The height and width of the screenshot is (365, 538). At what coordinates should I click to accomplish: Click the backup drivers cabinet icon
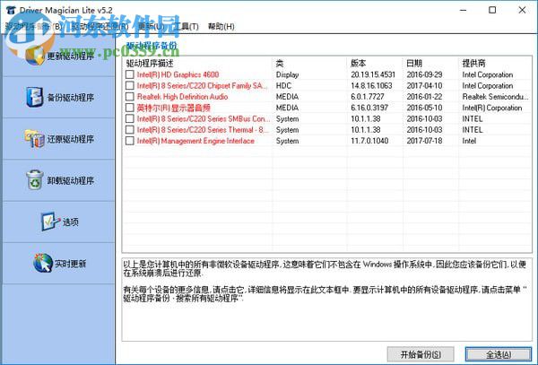pyautogui.click(x=35, y=97)
